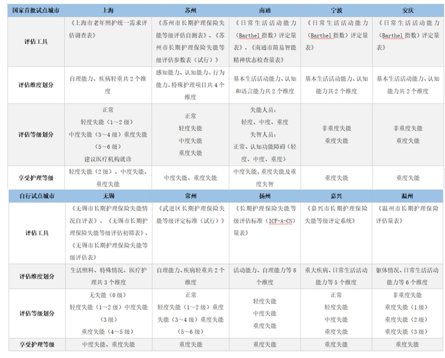Select the 扬州 column header
Image resolution: width=445 pixels, height=358 pixels.
click(265, 196)
